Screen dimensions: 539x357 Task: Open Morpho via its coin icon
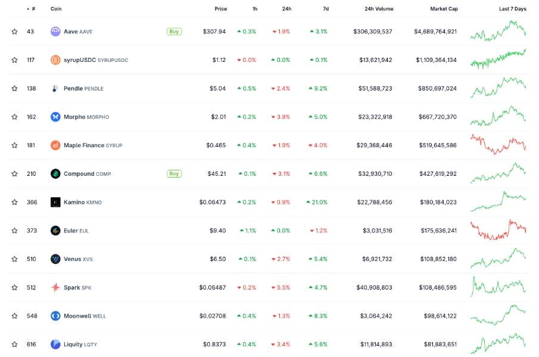55,116
